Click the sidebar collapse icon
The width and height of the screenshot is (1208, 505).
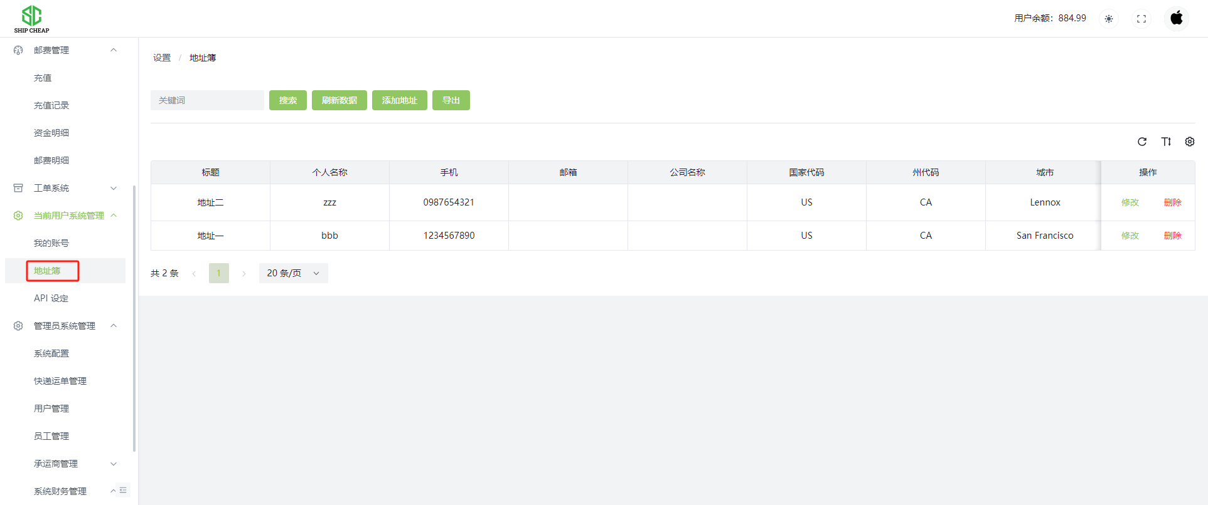123,490
